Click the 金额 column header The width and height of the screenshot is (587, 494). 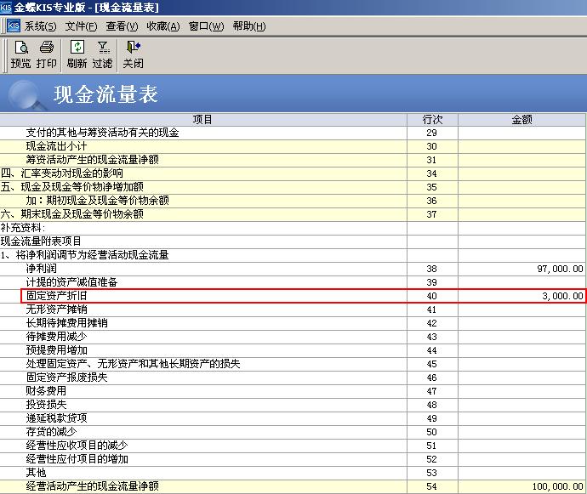[521, 119]
